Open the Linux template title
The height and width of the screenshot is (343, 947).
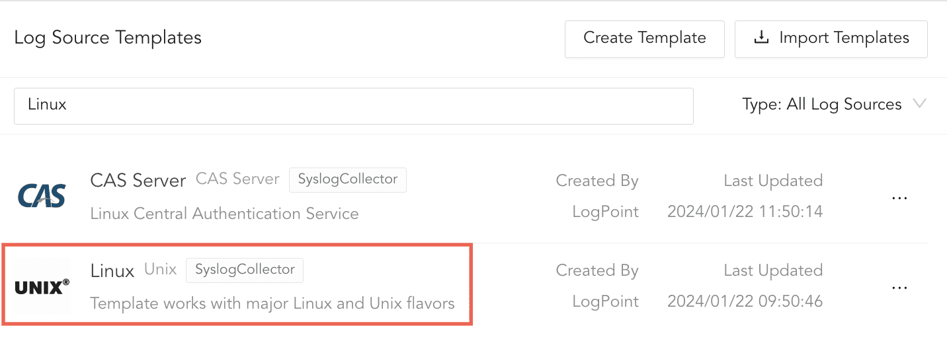coord(112,270)
